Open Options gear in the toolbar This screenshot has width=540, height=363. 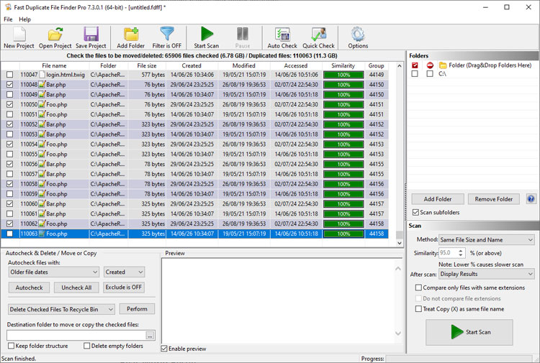click(x=358, y=37)
